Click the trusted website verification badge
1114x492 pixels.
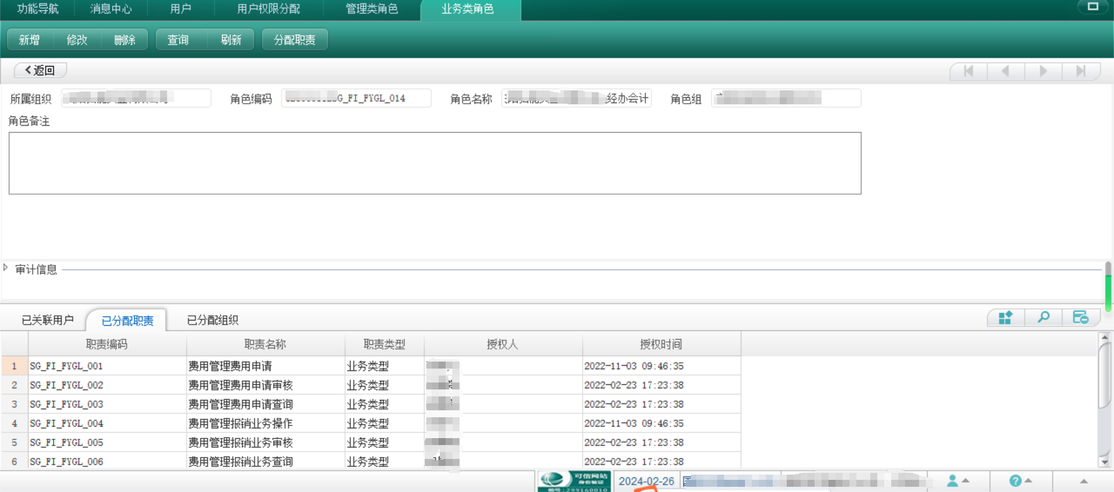point(574,481)
